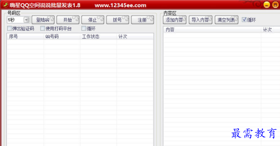The width and height of the screenshot is (280, 146).
Task: Uncheck 循环 checkbox in 内容区
Action: coord(244,20)
